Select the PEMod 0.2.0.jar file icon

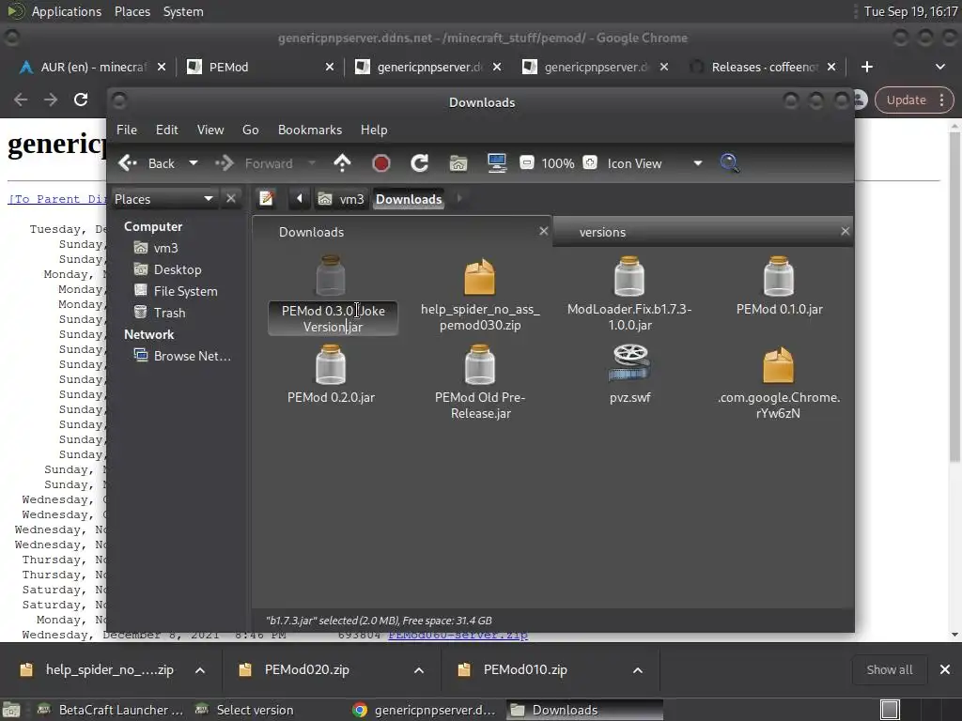click(x=331, y=365)
